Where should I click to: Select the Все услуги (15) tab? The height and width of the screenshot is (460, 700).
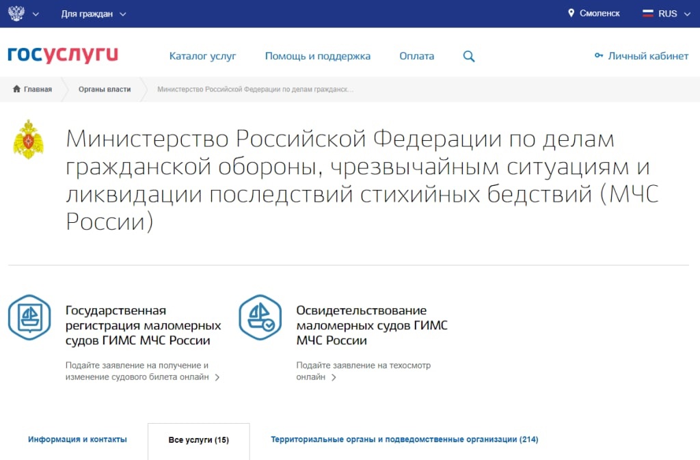click(x=198, y=440)
